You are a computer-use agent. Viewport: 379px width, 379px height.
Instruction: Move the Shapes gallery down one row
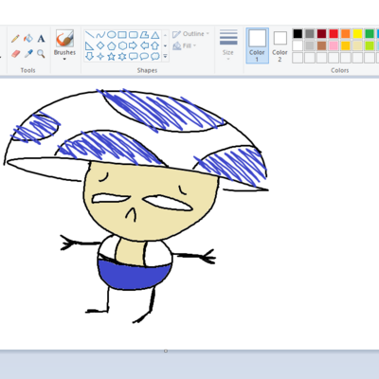165,46
